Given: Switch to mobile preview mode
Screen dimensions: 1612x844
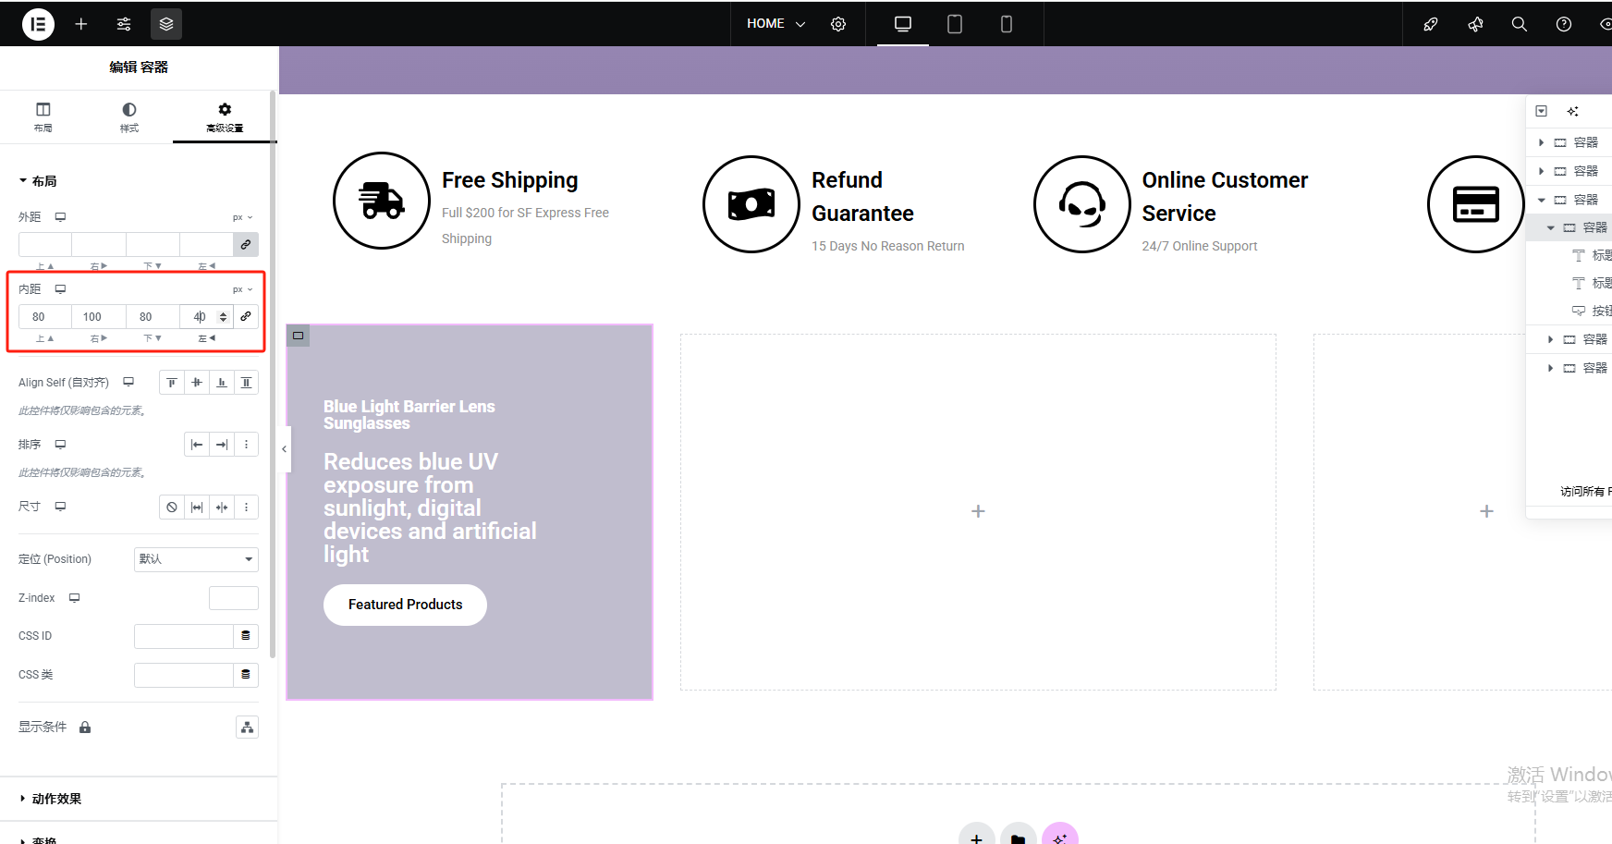Looking at the screenshot, I should pos(1007,24).
